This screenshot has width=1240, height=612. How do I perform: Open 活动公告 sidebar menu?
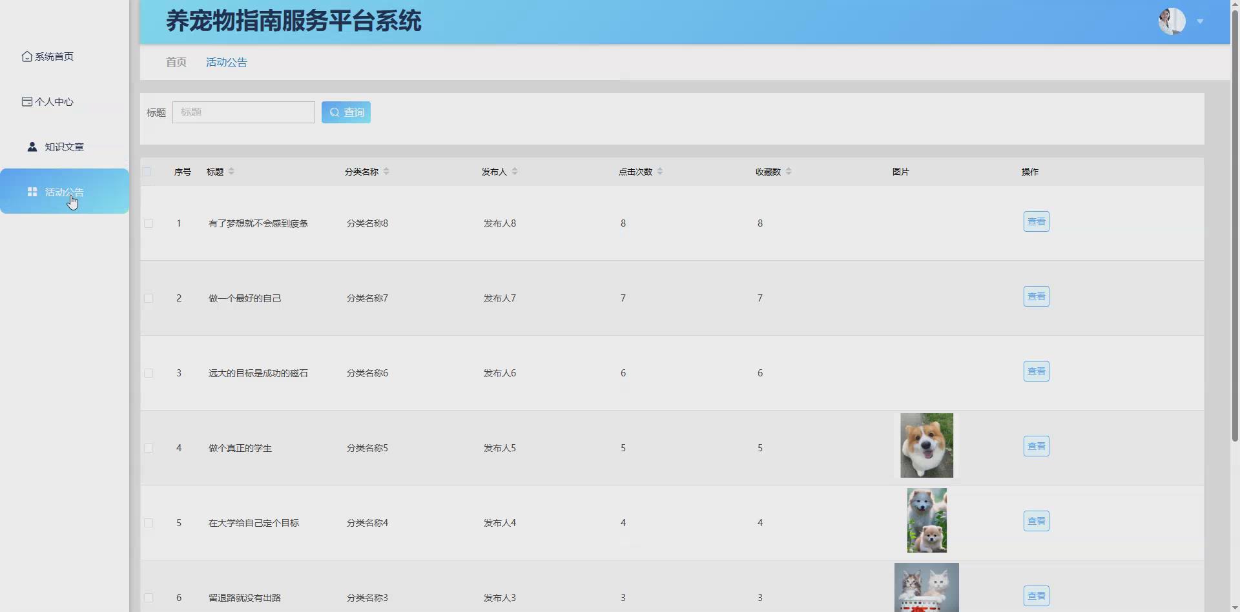(65, 191)
